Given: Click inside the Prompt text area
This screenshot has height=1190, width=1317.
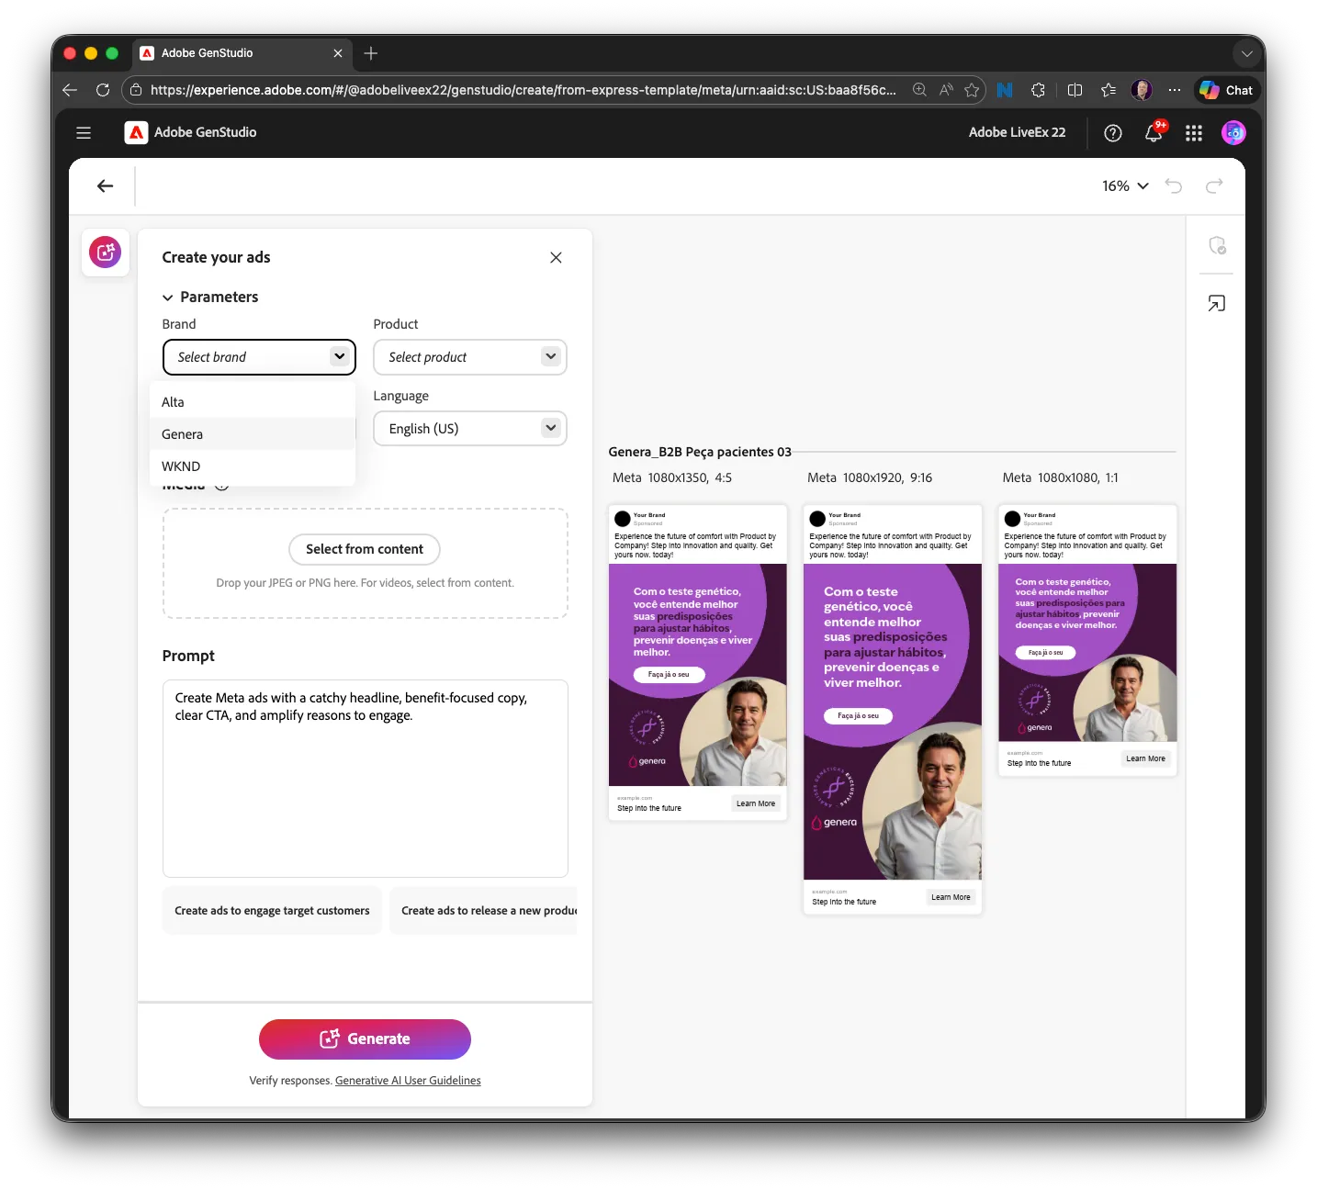Looking at the screenshot, I should tap(366, 779).
